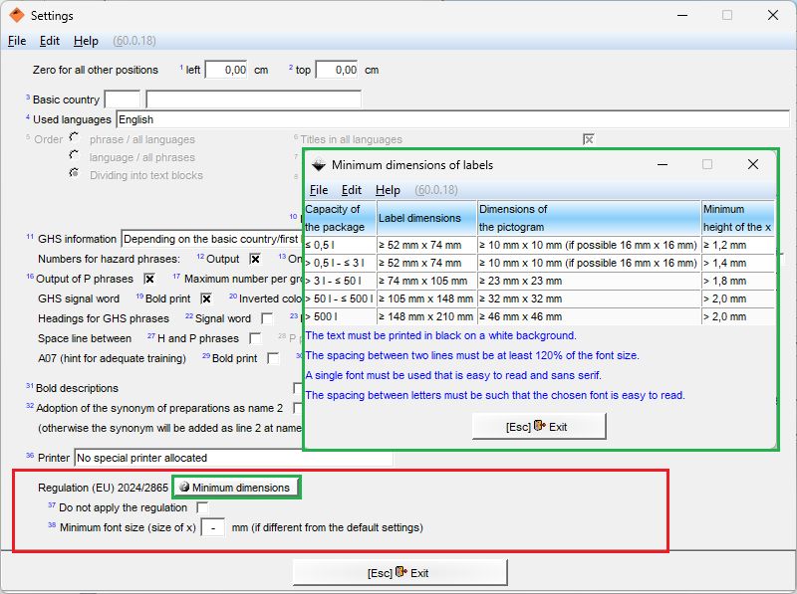797x594 pixels.
Task: Click the ≥ 148 mm x 210 mm cell
Action: point(427,316)
